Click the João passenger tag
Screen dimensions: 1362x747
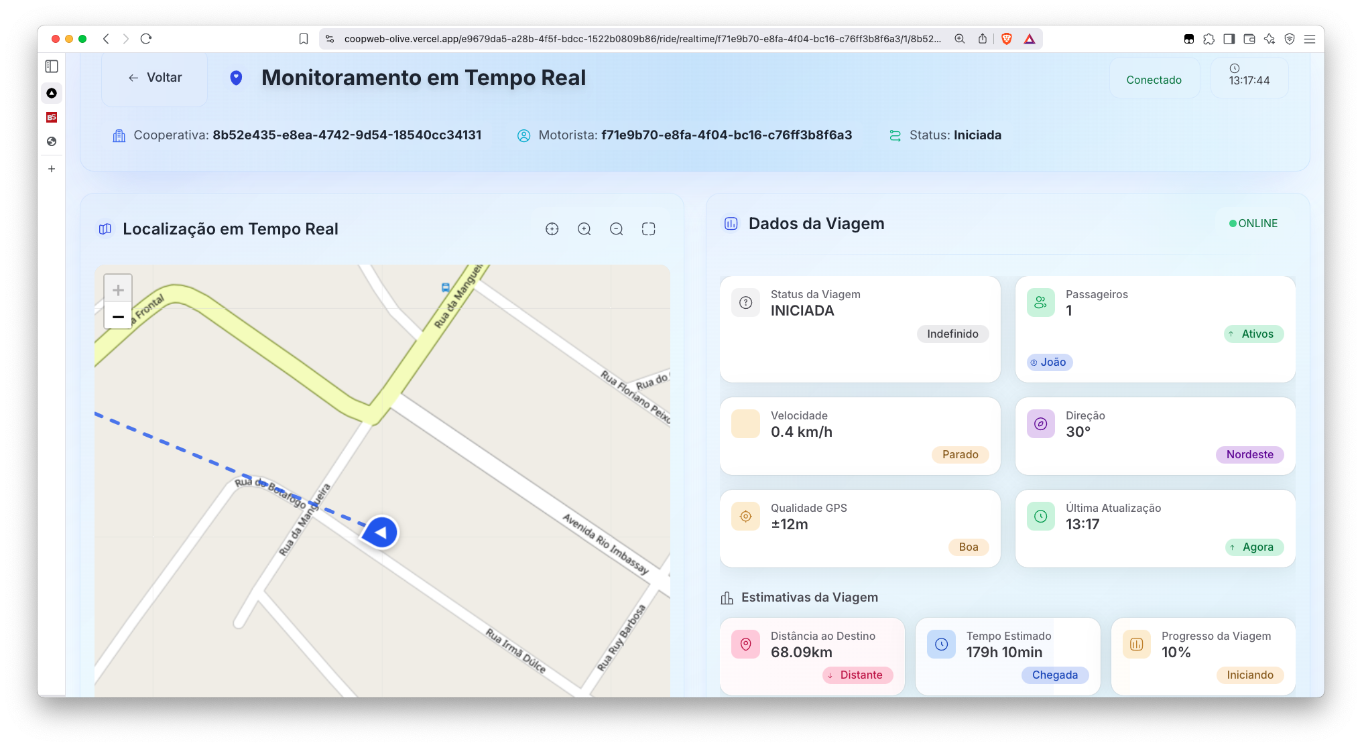pyautogui.click(x=1050, y=362)
